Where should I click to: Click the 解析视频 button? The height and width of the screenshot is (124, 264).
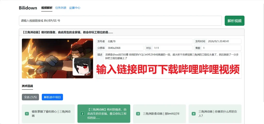pos(235,21)
